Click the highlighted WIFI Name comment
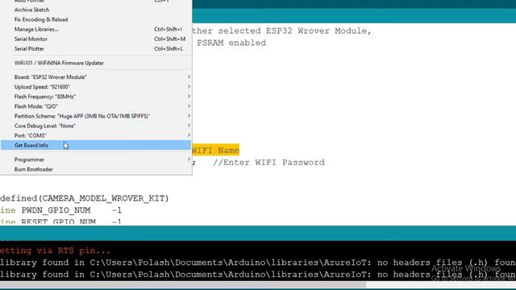 pyautogui.click(x=215, y=151)
